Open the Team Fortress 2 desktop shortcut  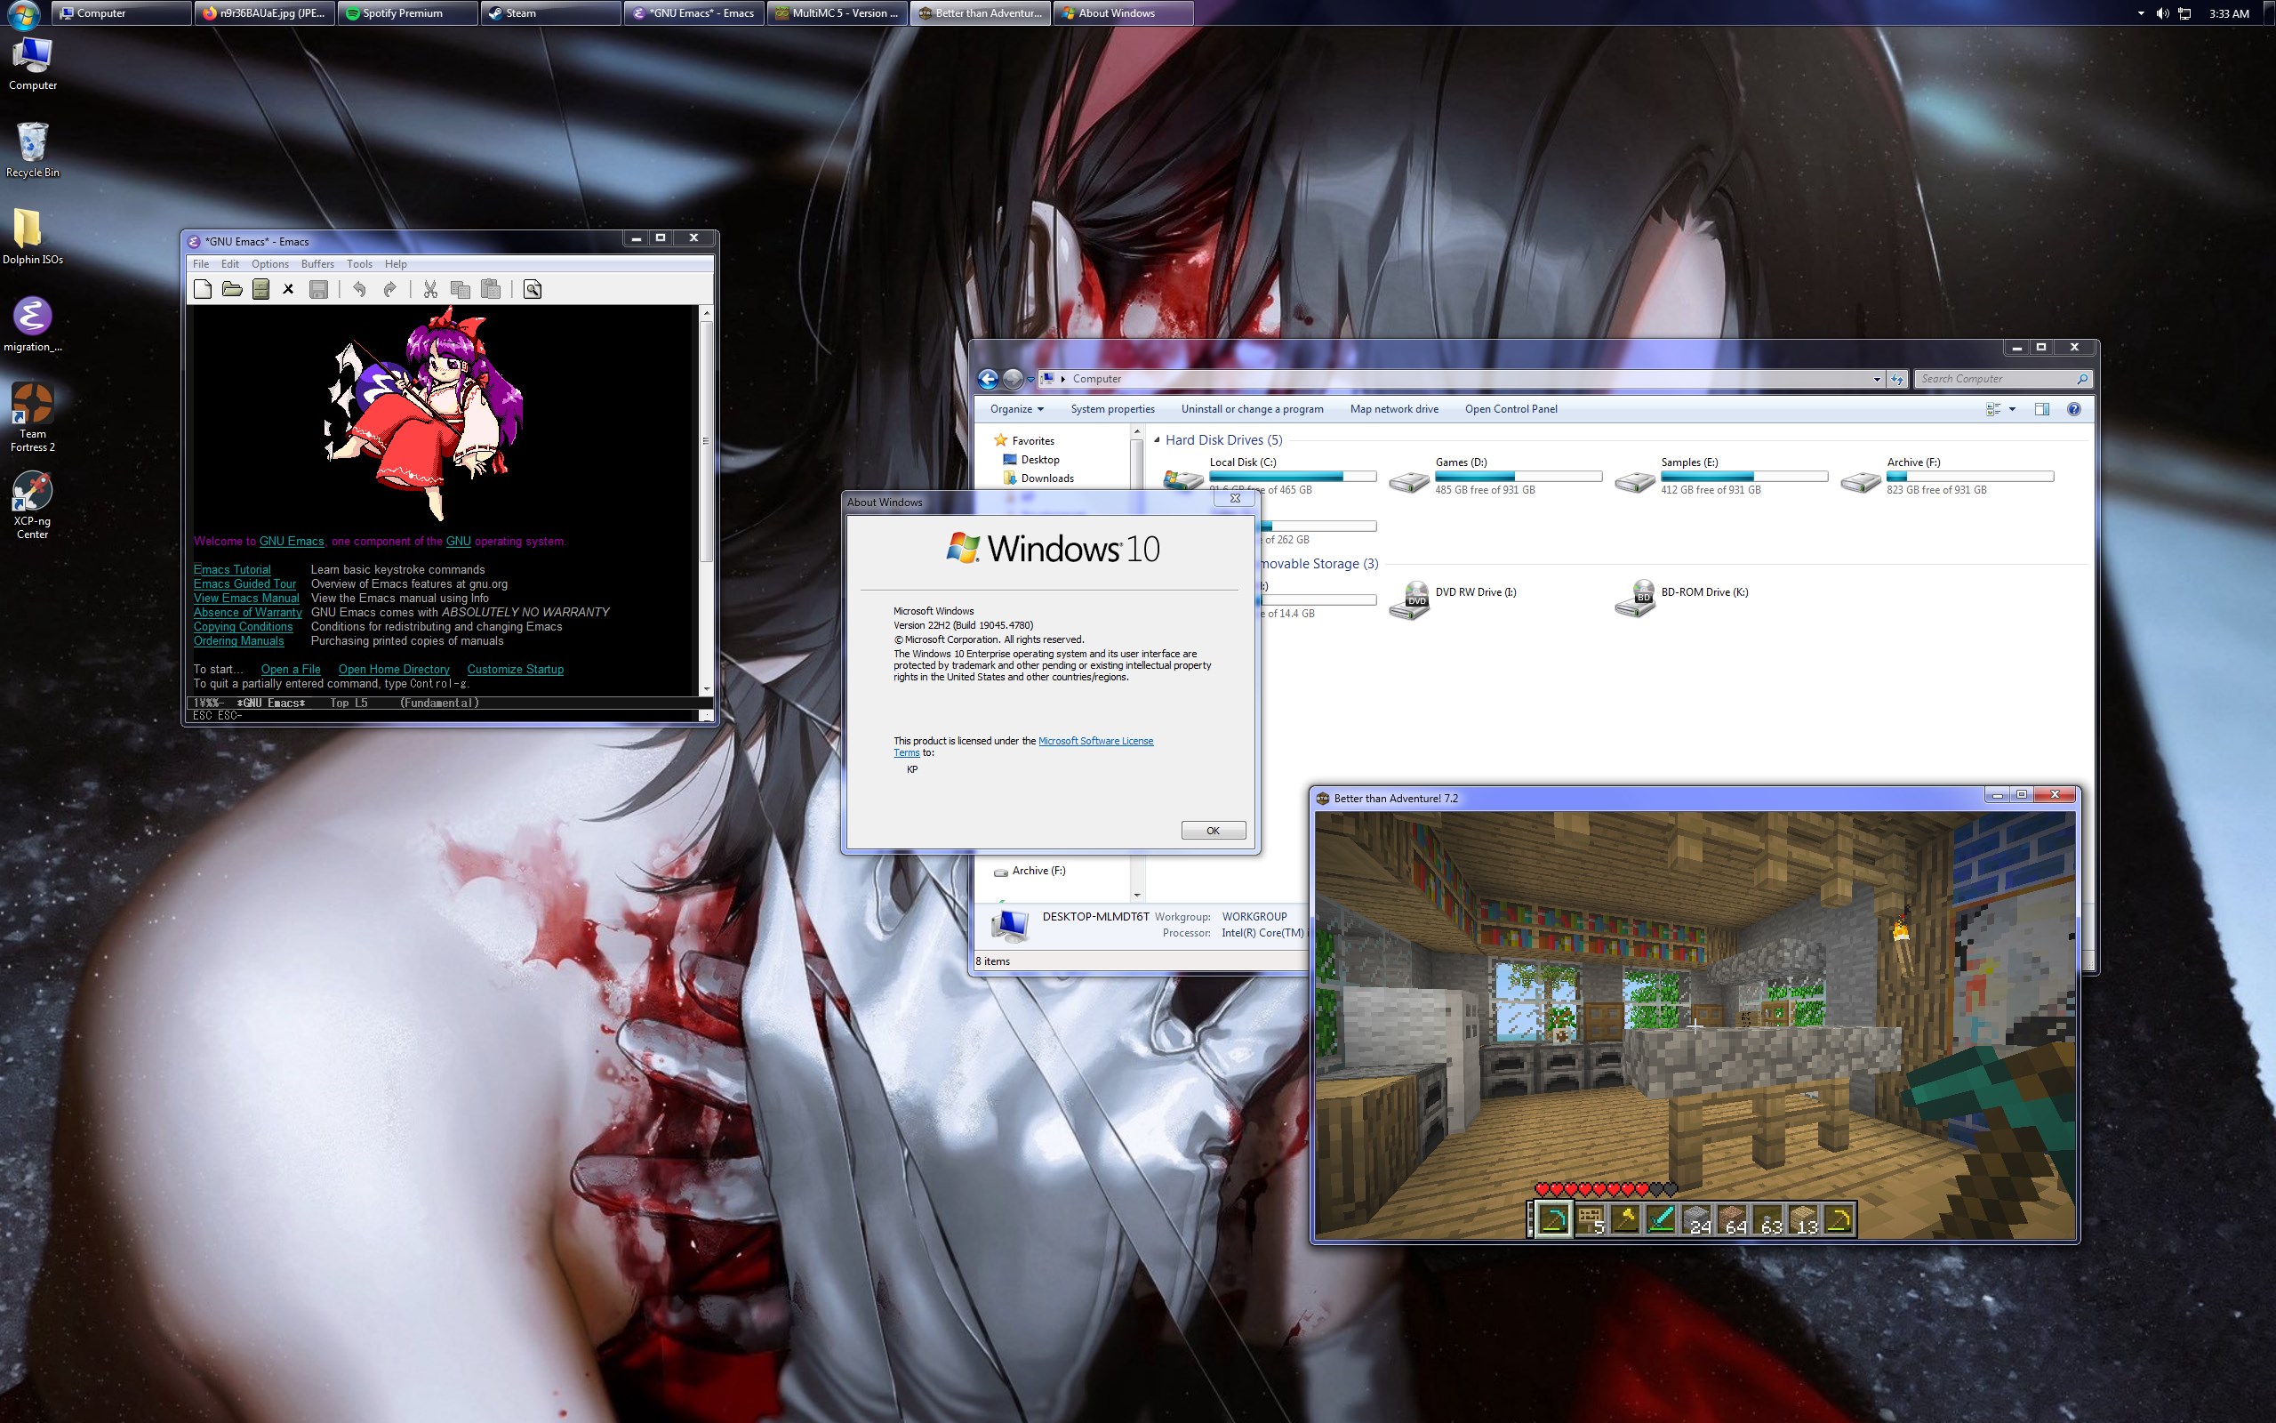32,417
